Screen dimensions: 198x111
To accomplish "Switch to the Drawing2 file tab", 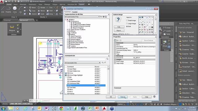I will point(7,20).
